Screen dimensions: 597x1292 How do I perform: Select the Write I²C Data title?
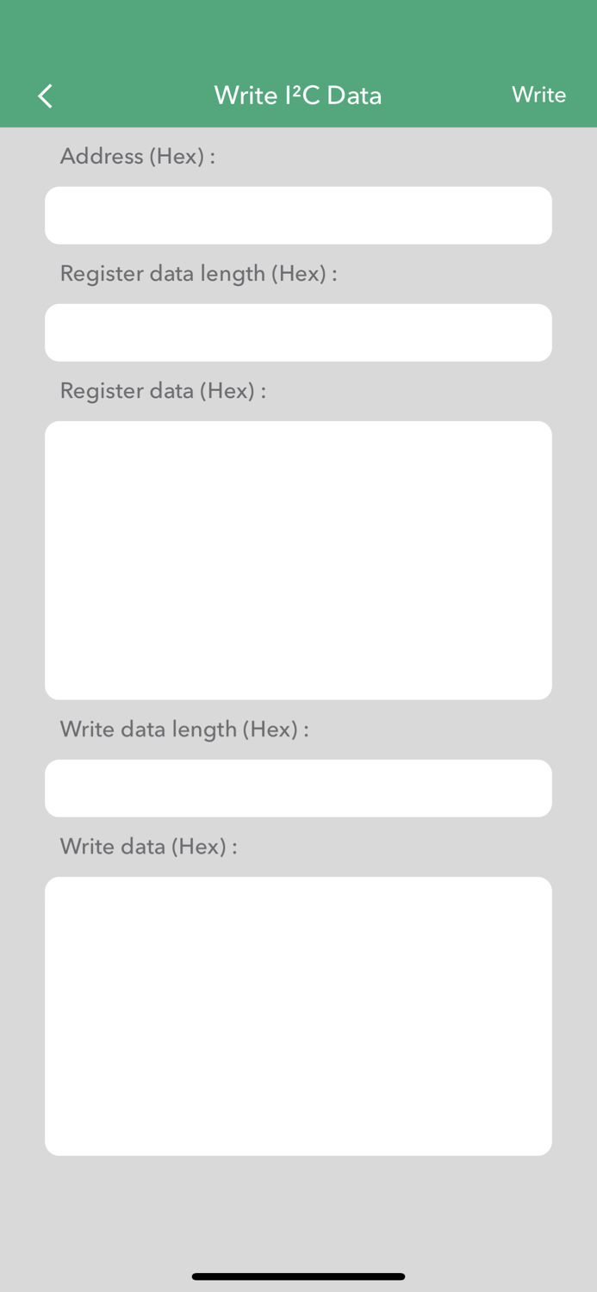tap(298, 96)
